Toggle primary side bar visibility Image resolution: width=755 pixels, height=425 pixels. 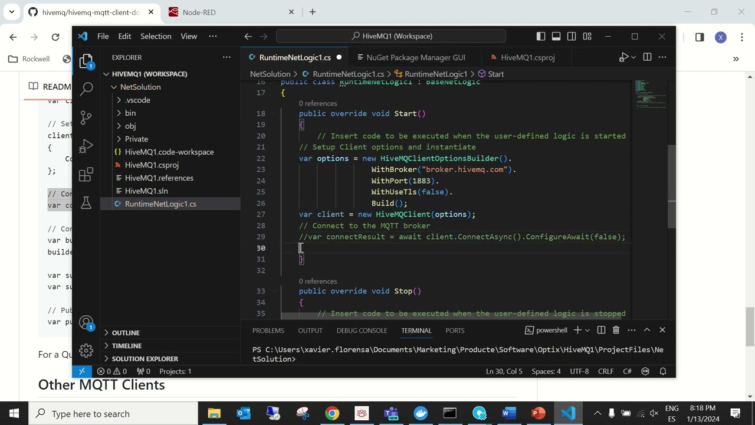[x=541, y=36]
